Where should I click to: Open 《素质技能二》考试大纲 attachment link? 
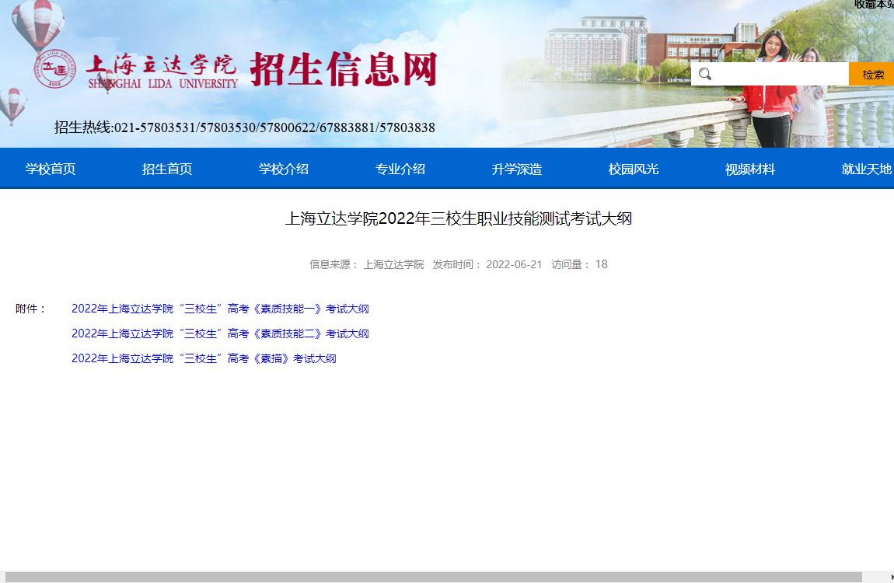point(220,333)
